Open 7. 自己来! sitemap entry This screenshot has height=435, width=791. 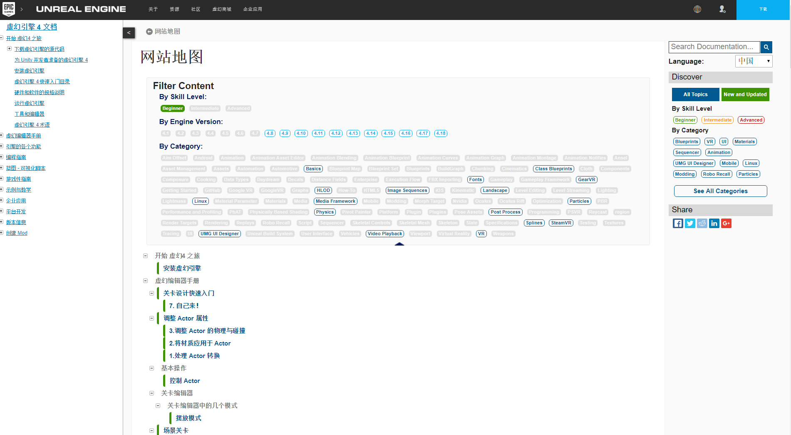(184, 306)
